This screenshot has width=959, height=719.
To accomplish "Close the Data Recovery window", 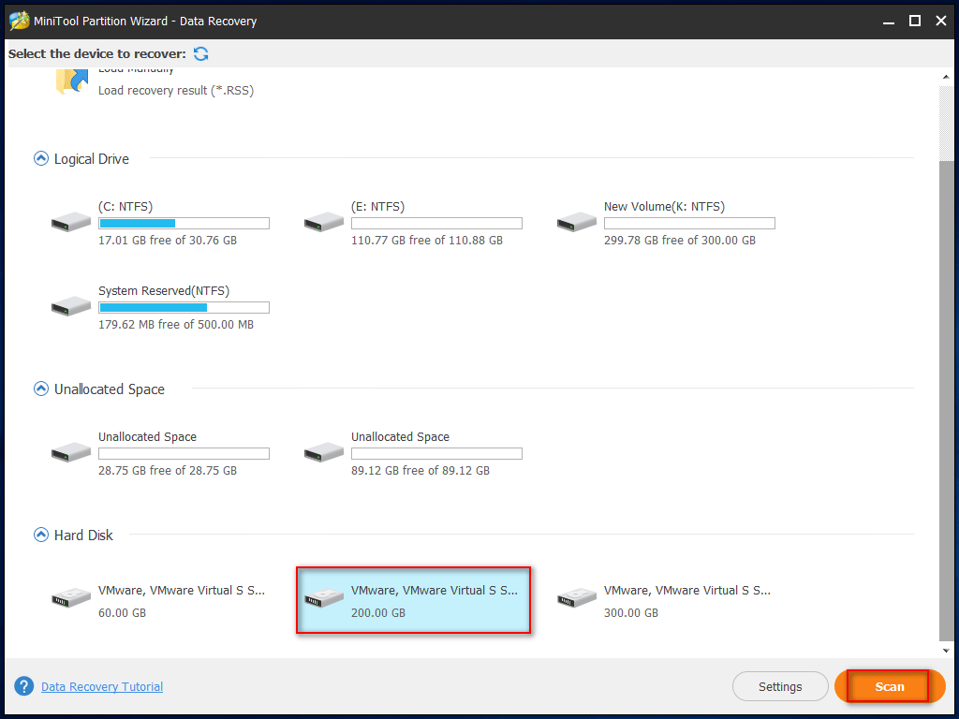I will coord(941,22).
